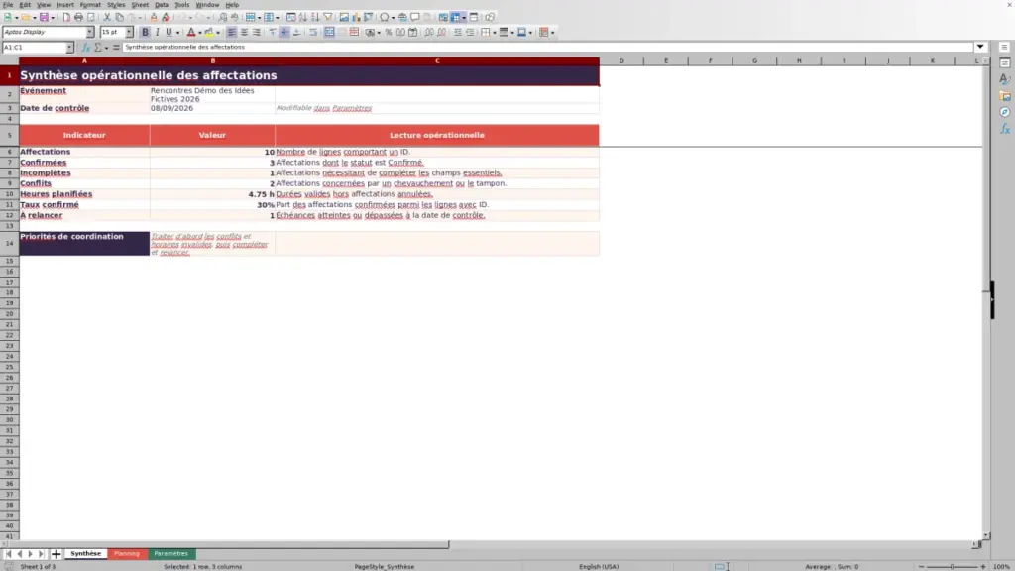The width and height of the screenshot is (1015, 571).
Task: Click the zoom out minus button
Action: coord(921,566)
